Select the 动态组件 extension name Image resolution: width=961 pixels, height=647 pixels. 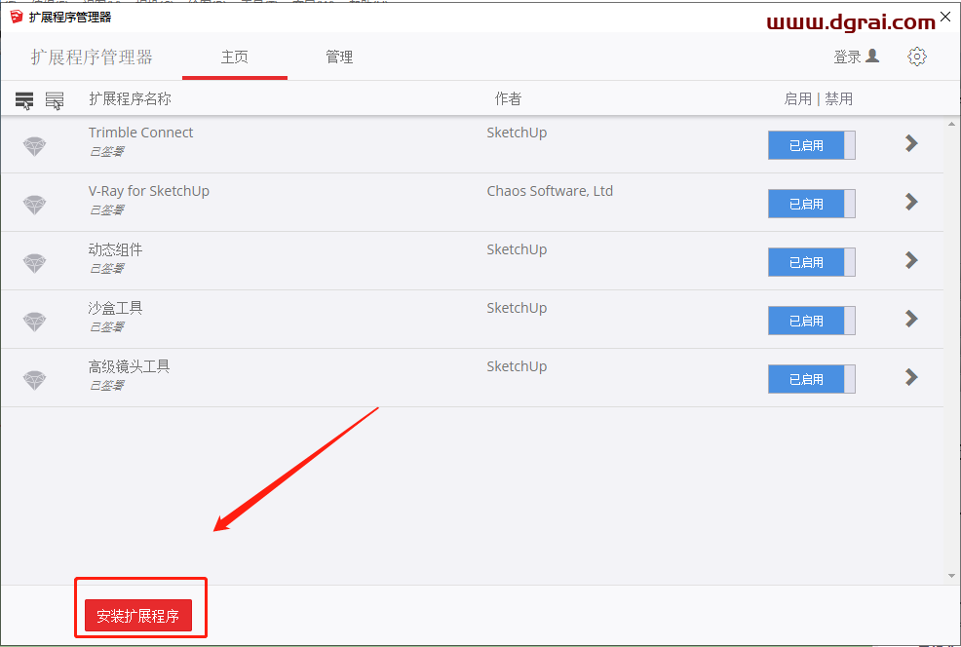point(115,249)
